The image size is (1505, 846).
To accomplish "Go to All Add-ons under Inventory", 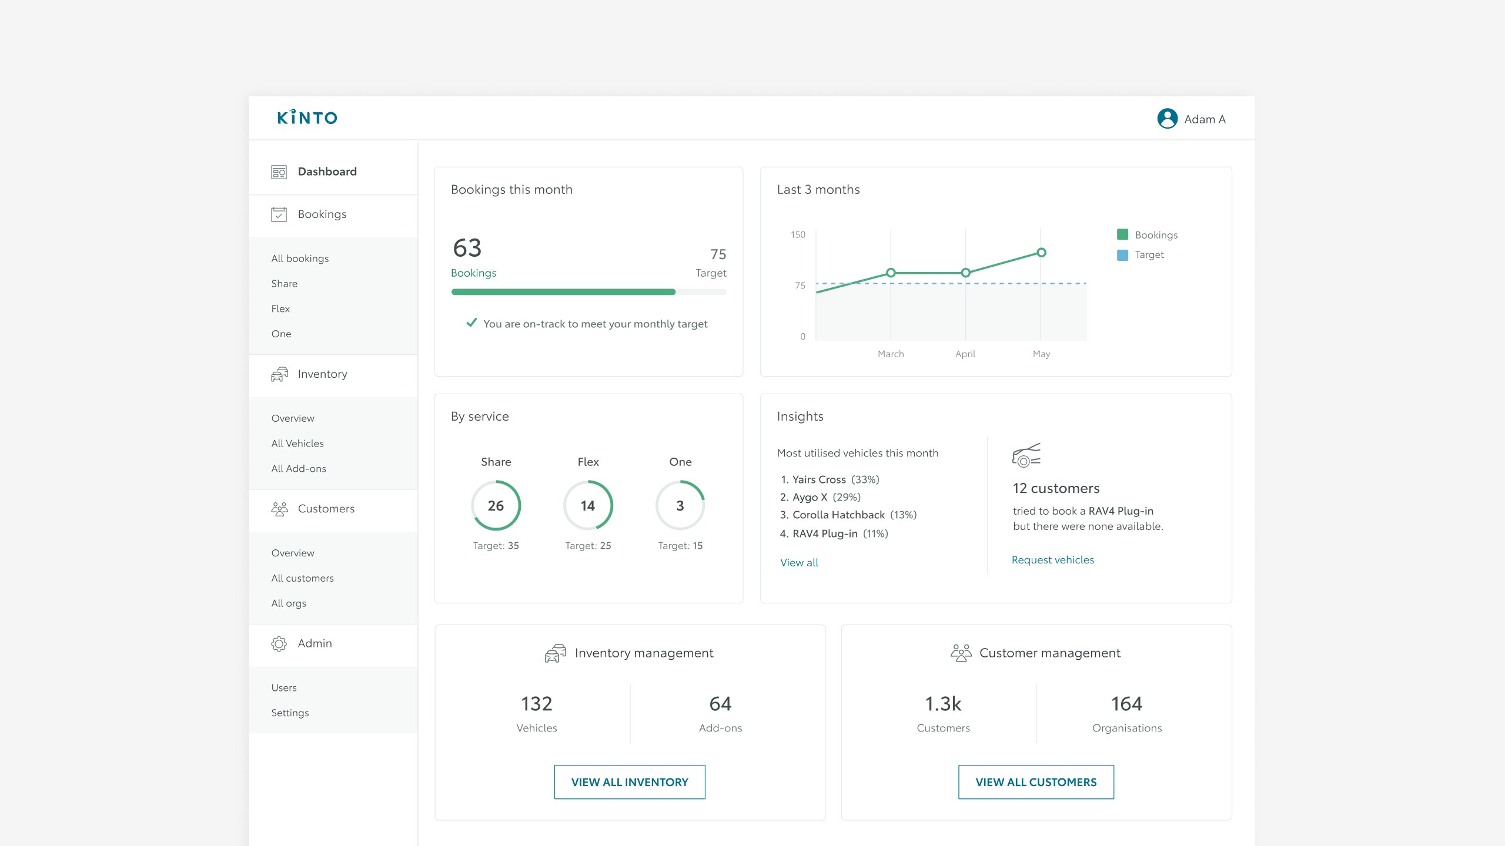I will pyautogui.click(x=299, y=469).
